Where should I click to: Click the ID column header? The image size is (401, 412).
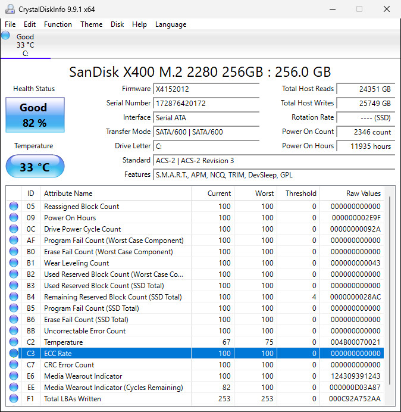[30, 193]
